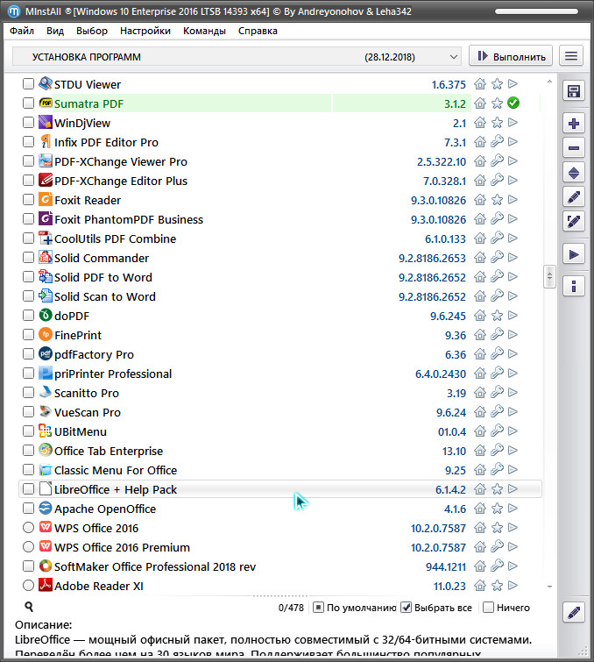This screenshot has height=662, width=594.
Task: Click play arrow icon in FinePrint row
Action: coord(513,335)
